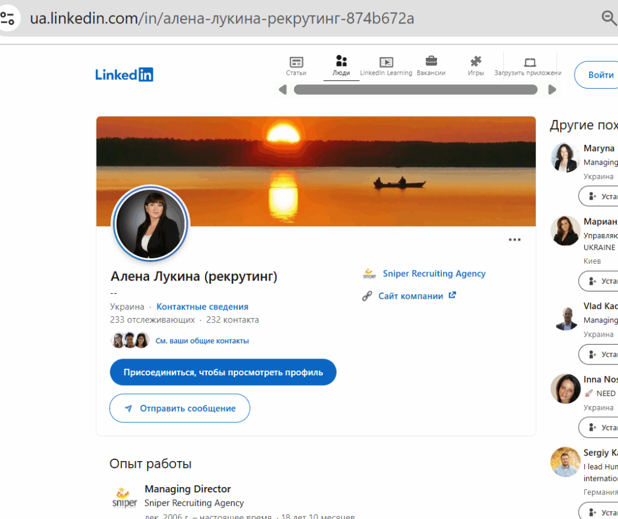The width and height of the screenshot is (618, 519).
Task: Click the chain link icon beside Сайт компании
Action: tap(368, 296)
